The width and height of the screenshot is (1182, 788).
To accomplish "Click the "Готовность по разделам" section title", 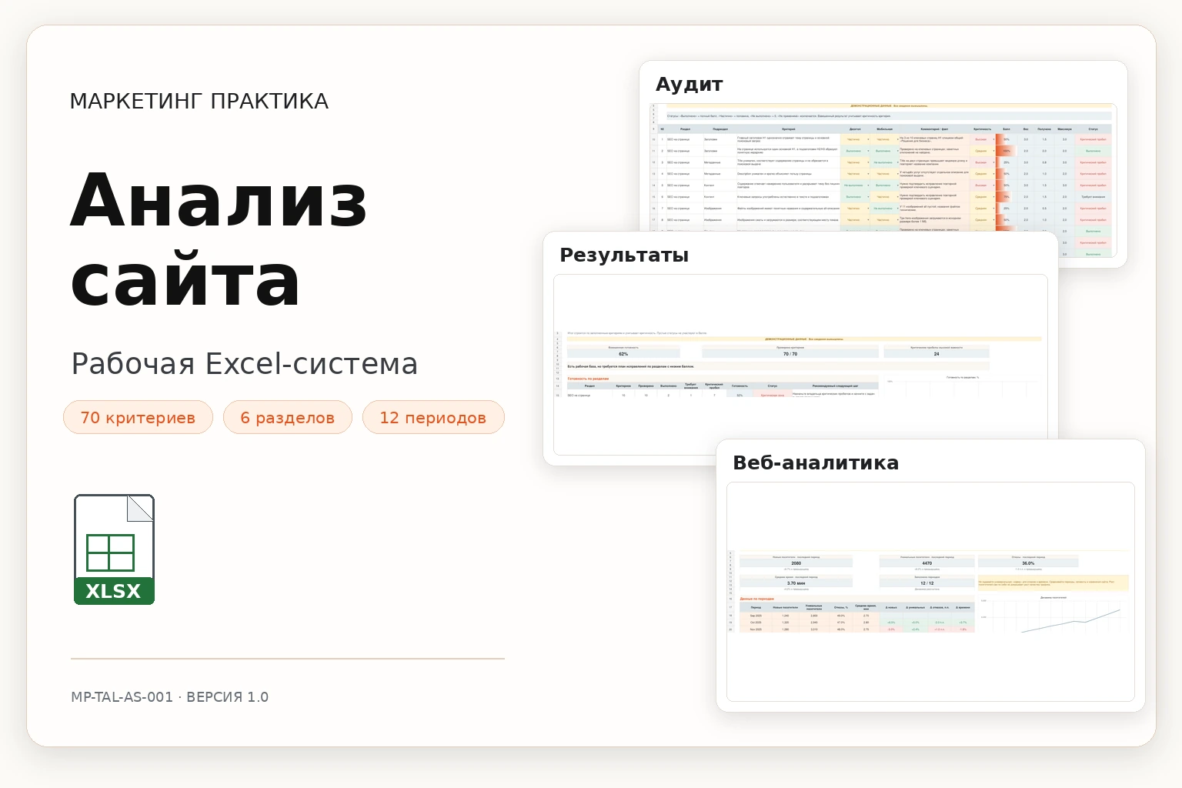I will pos(588,379).
